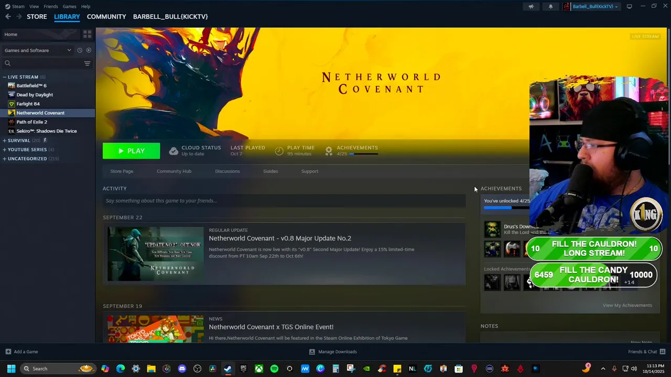Screen dimensions: 671x377
Task: Click the achievements gear icon
Action: click(329, 151)
